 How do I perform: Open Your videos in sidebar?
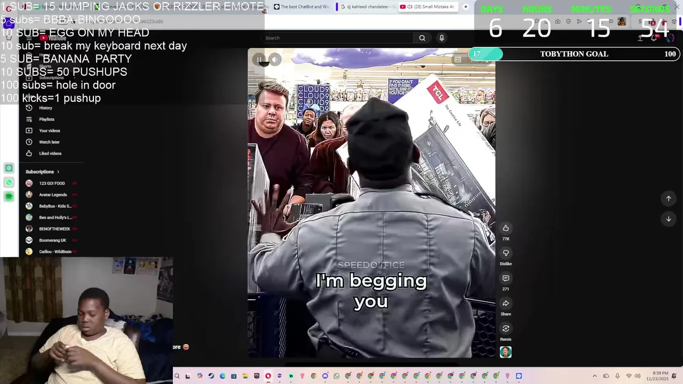(x=49, y=131)
